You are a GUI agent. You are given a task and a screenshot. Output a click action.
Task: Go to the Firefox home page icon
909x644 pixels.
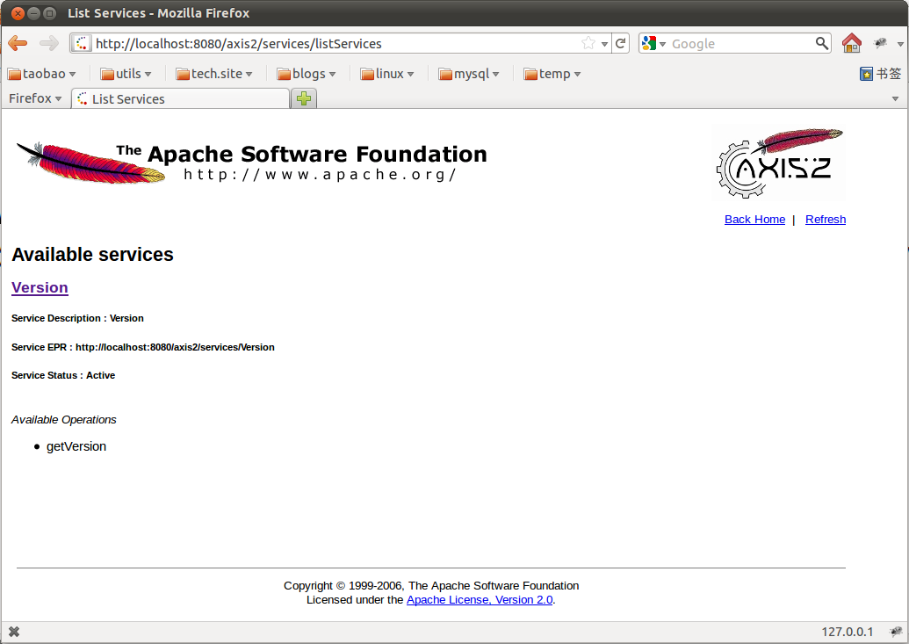(x=851, y=43)
